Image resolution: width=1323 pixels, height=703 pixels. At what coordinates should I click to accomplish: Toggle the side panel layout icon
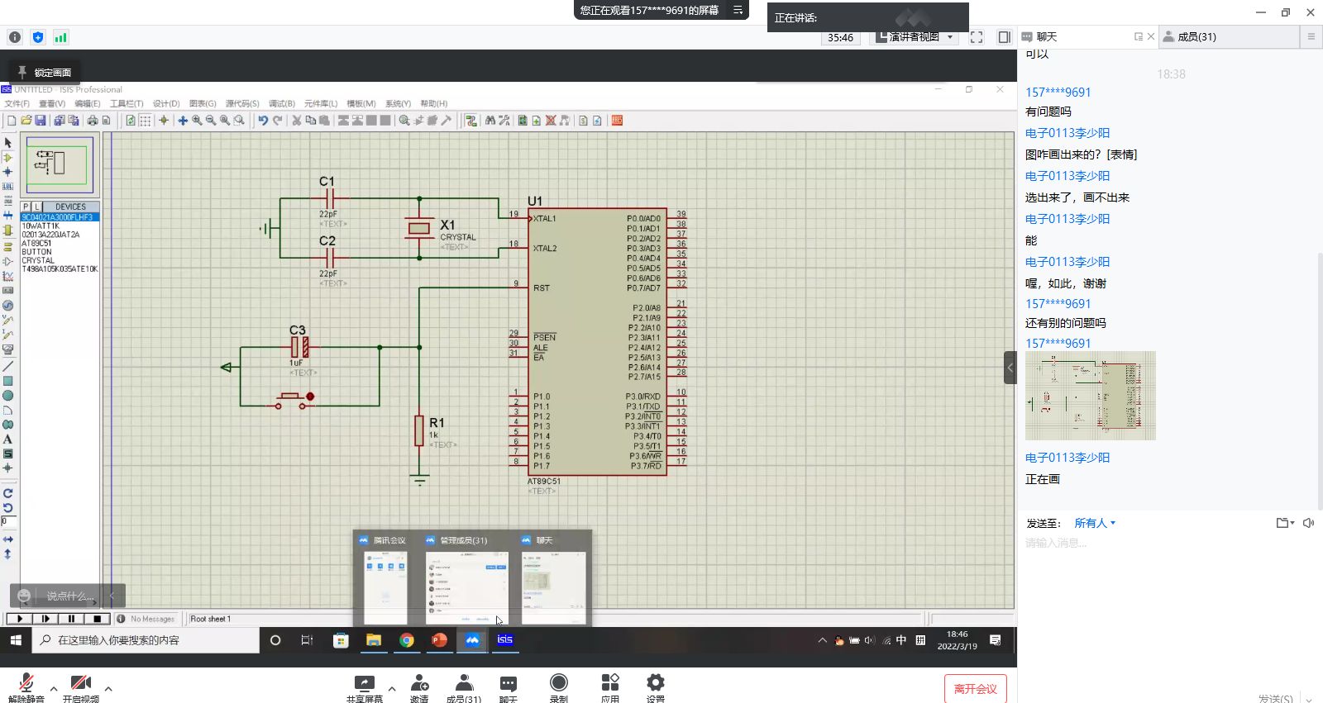(1004, 37)
